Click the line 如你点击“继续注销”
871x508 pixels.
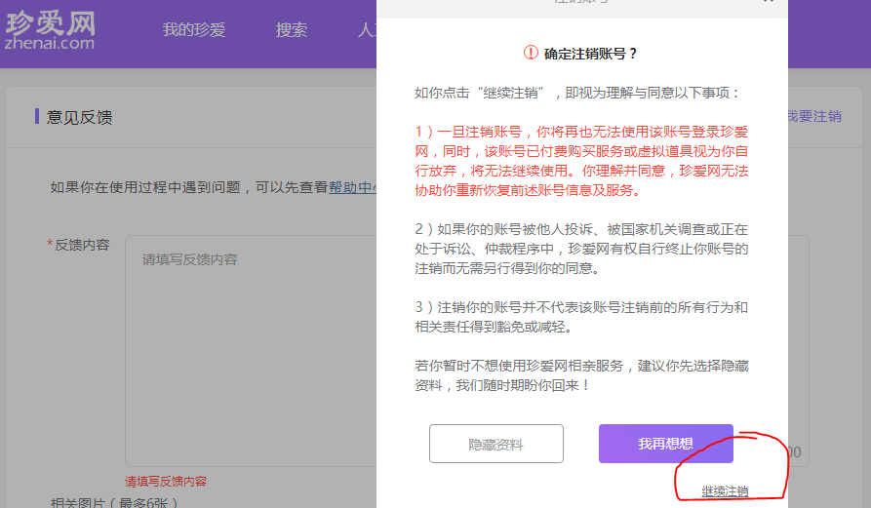pos(577,93)
